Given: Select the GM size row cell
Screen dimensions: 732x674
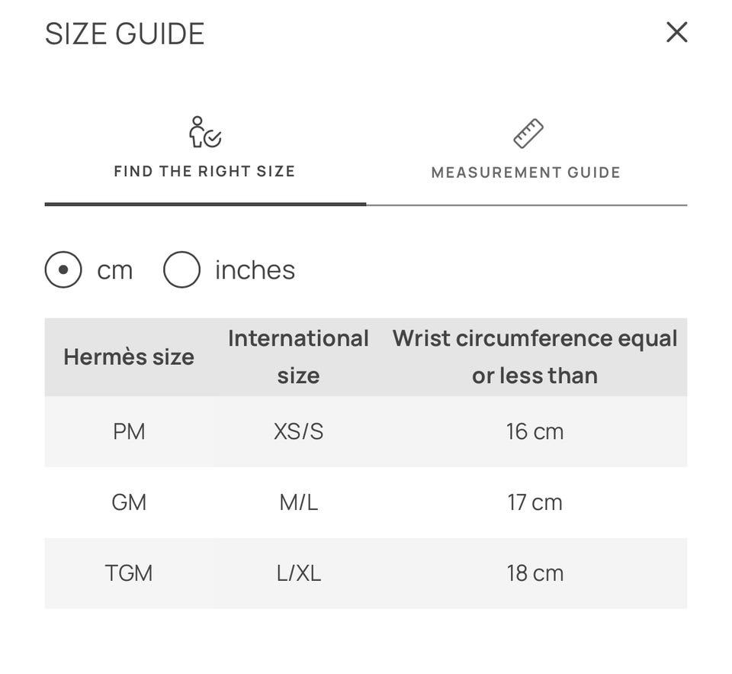Looking at the screenshot, I should point(129,502).
